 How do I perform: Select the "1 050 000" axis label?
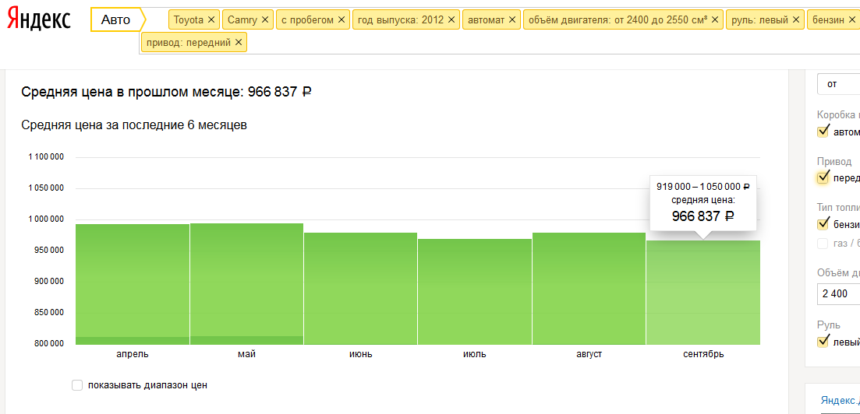(x=46, y=188)
